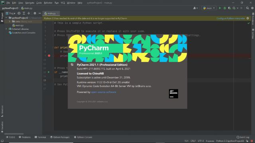Click the 15:1 cursor position indicator
The width and height of the screenshot is (255, 143).
click(x=186, y=141)
